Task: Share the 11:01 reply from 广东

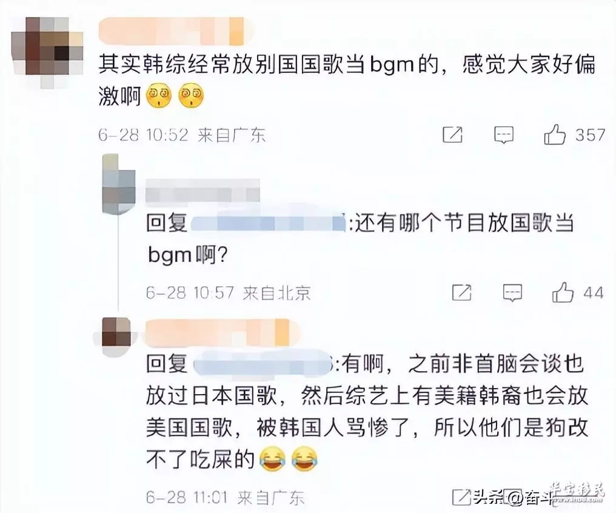Action: point(461,497)
